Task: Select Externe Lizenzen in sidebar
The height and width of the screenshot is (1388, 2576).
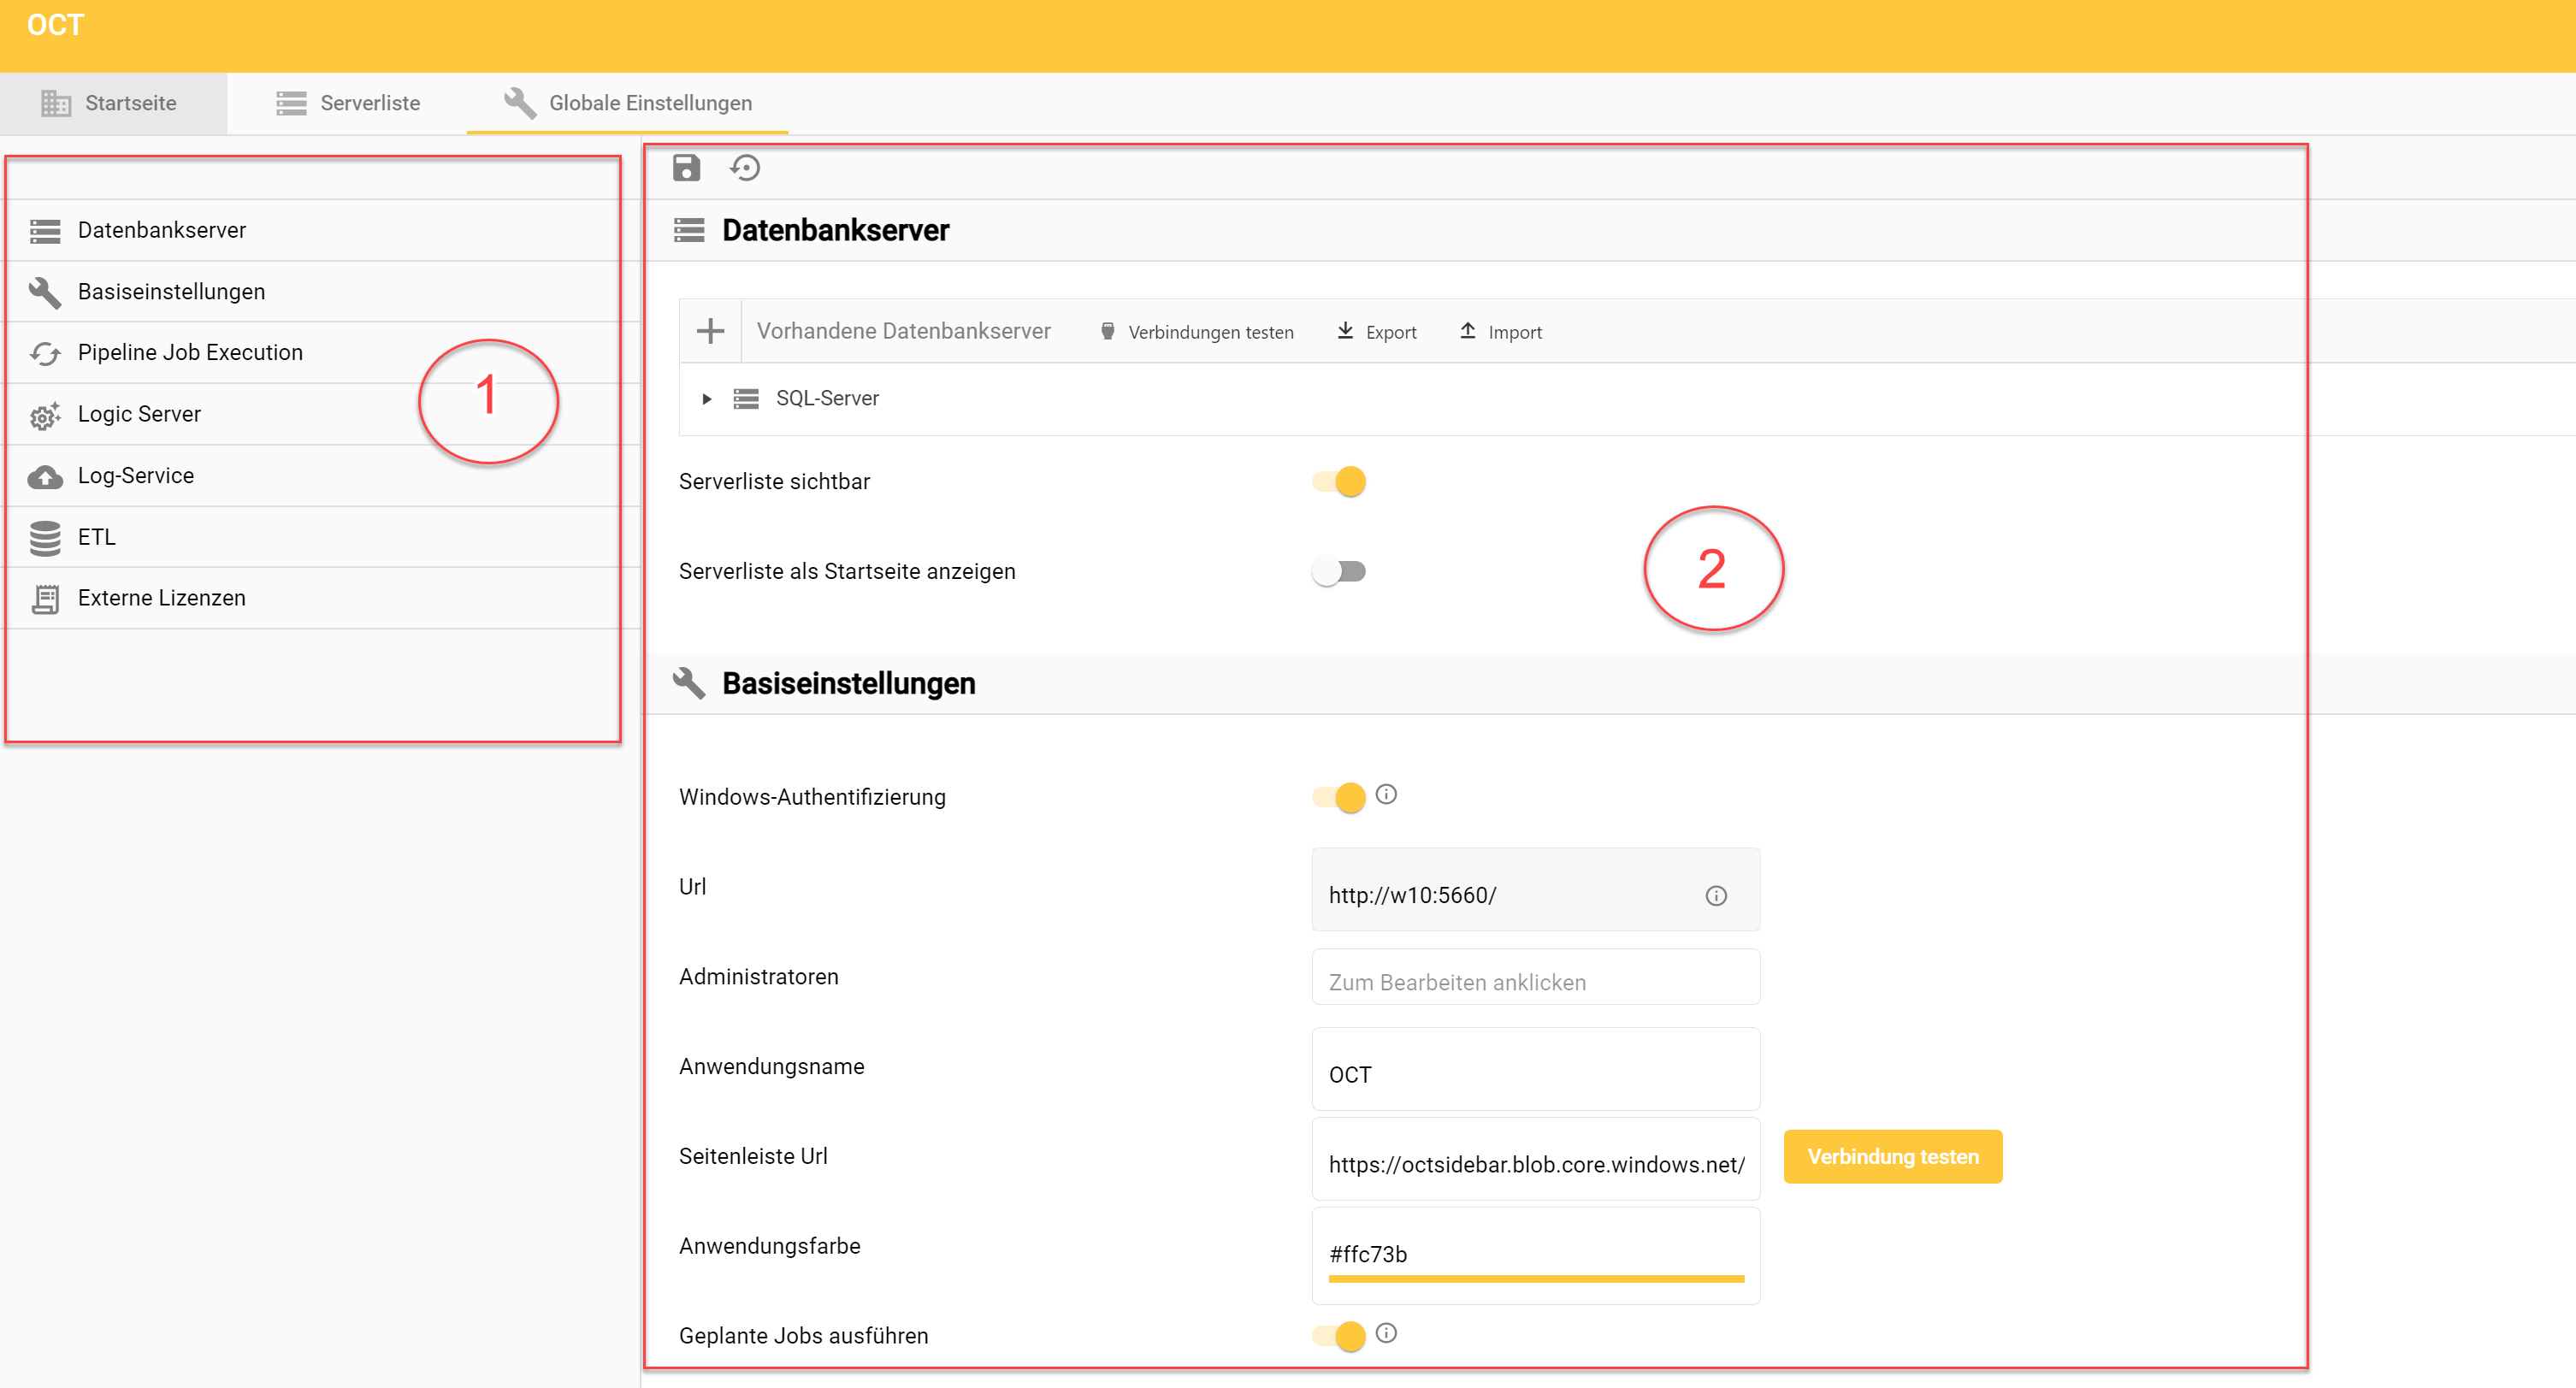Action: [x=161, y=598]
